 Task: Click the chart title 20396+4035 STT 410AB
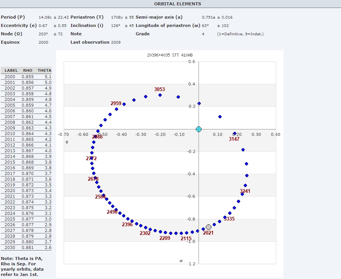(170, 55)
